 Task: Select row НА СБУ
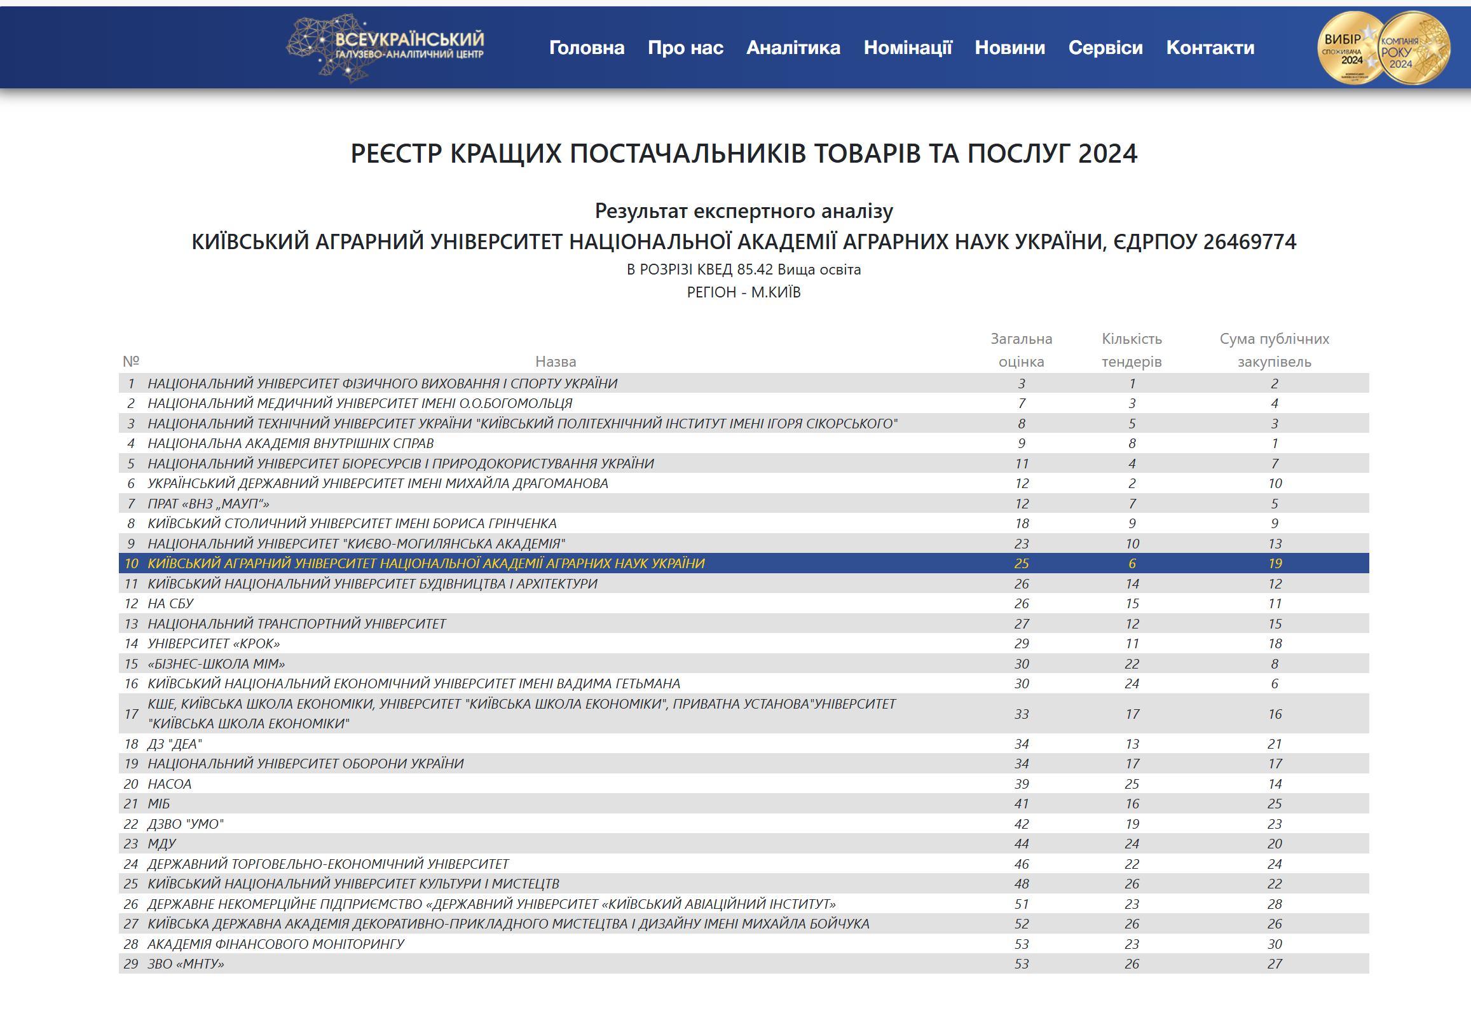pyautogui.click(x=744, y=604)
